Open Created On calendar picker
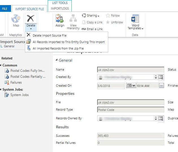178x152 pixels. (x=131, y=86)
